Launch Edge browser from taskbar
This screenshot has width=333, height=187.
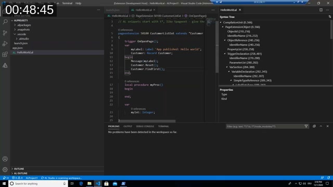coord(81,183)
